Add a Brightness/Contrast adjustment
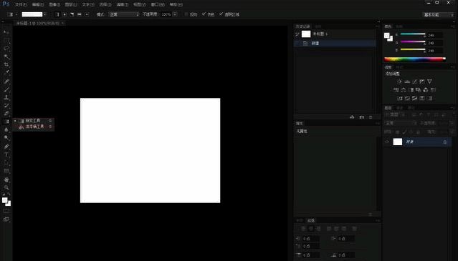 399,82
